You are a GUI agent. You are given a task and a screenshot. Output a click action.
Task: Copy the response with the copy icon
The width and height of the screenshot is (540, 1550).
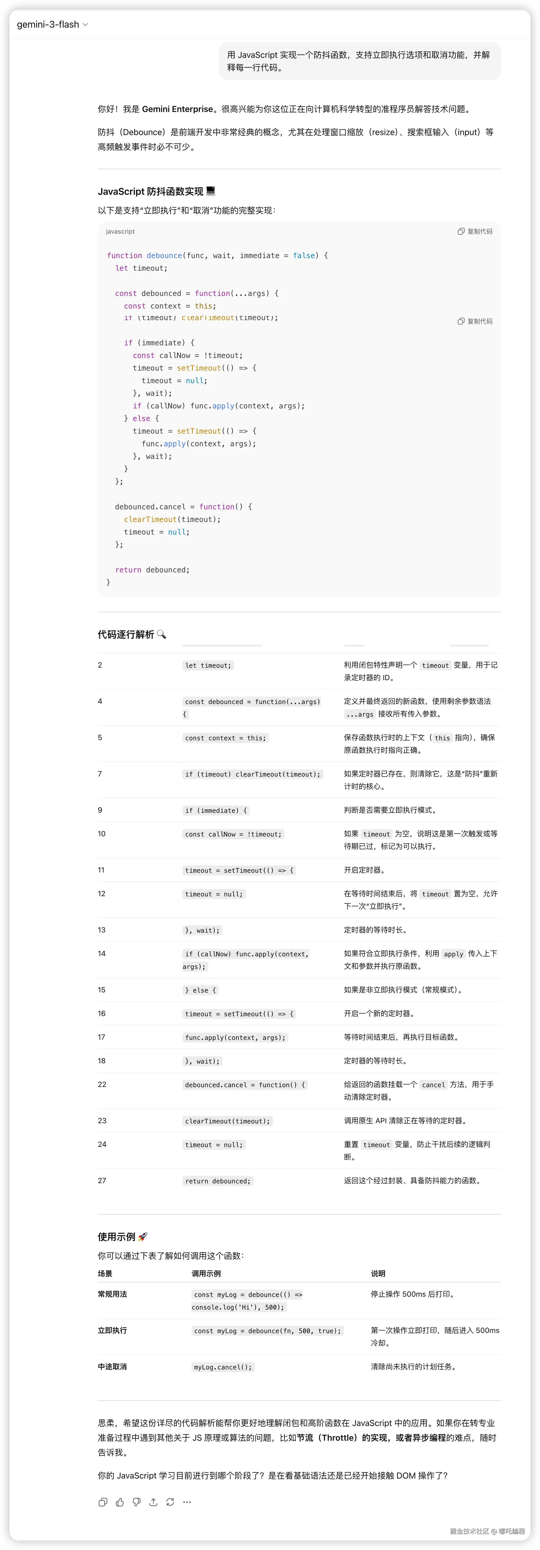tap(103, 1502)
